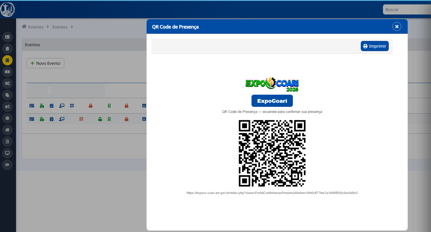The image size is (431, 232).
Task: Click the calendar check icon in the blue-QR row
Action: coord(52,106)
